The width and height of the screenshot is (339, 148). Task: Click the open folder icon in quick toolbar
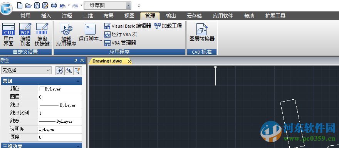pyautogui.click(x=29, y=5)
